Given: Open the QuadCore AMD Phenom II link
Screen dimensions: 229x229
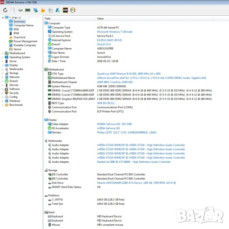Looking at the screenshot, I should coord(129,73).
